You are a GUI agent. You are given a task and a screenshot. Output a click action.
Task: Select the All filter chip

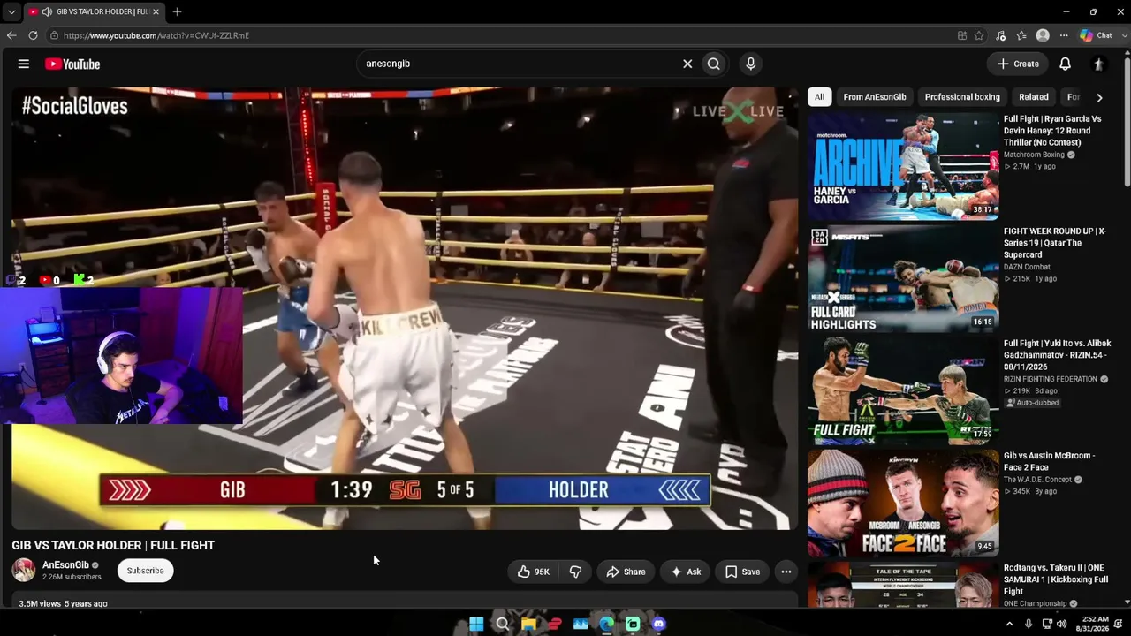pos(819,97)
